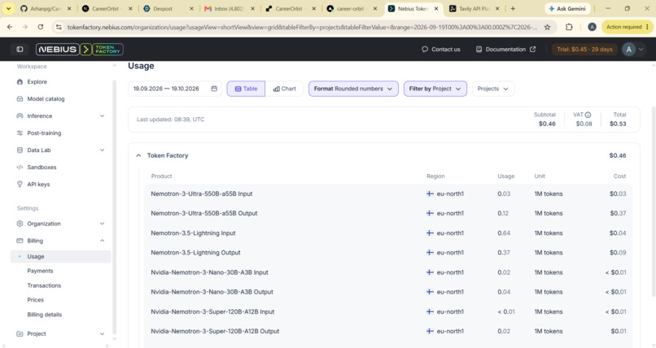656x348 pixels.
Task: Toggle the sidebar collapse icon
Action: tap(20, 50)
